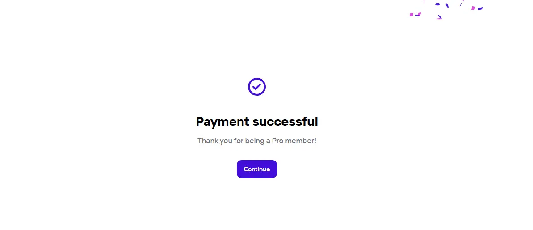Click the thin pink vertical confetti streak
The width and height of the screenshot is (533, 230).
point(424,2)
